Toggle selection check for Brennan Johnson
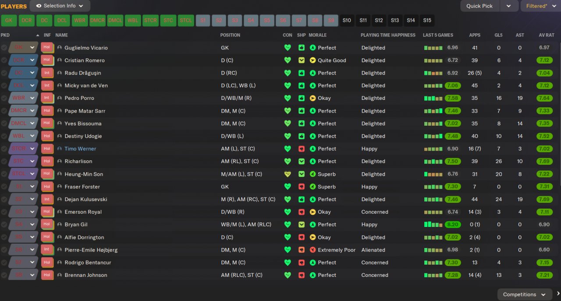 point(4,275)
